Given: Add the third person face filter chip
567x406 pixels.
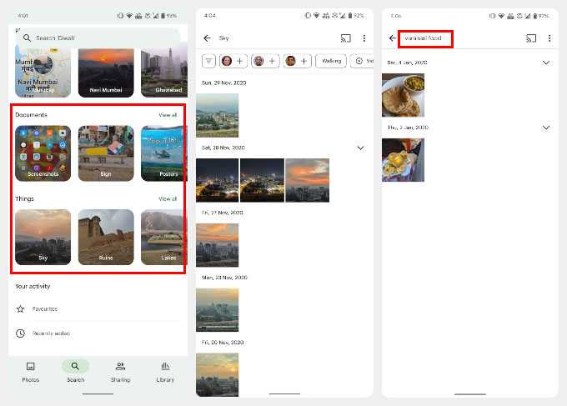Looking at the screenshot, I should tap(297, 61).
